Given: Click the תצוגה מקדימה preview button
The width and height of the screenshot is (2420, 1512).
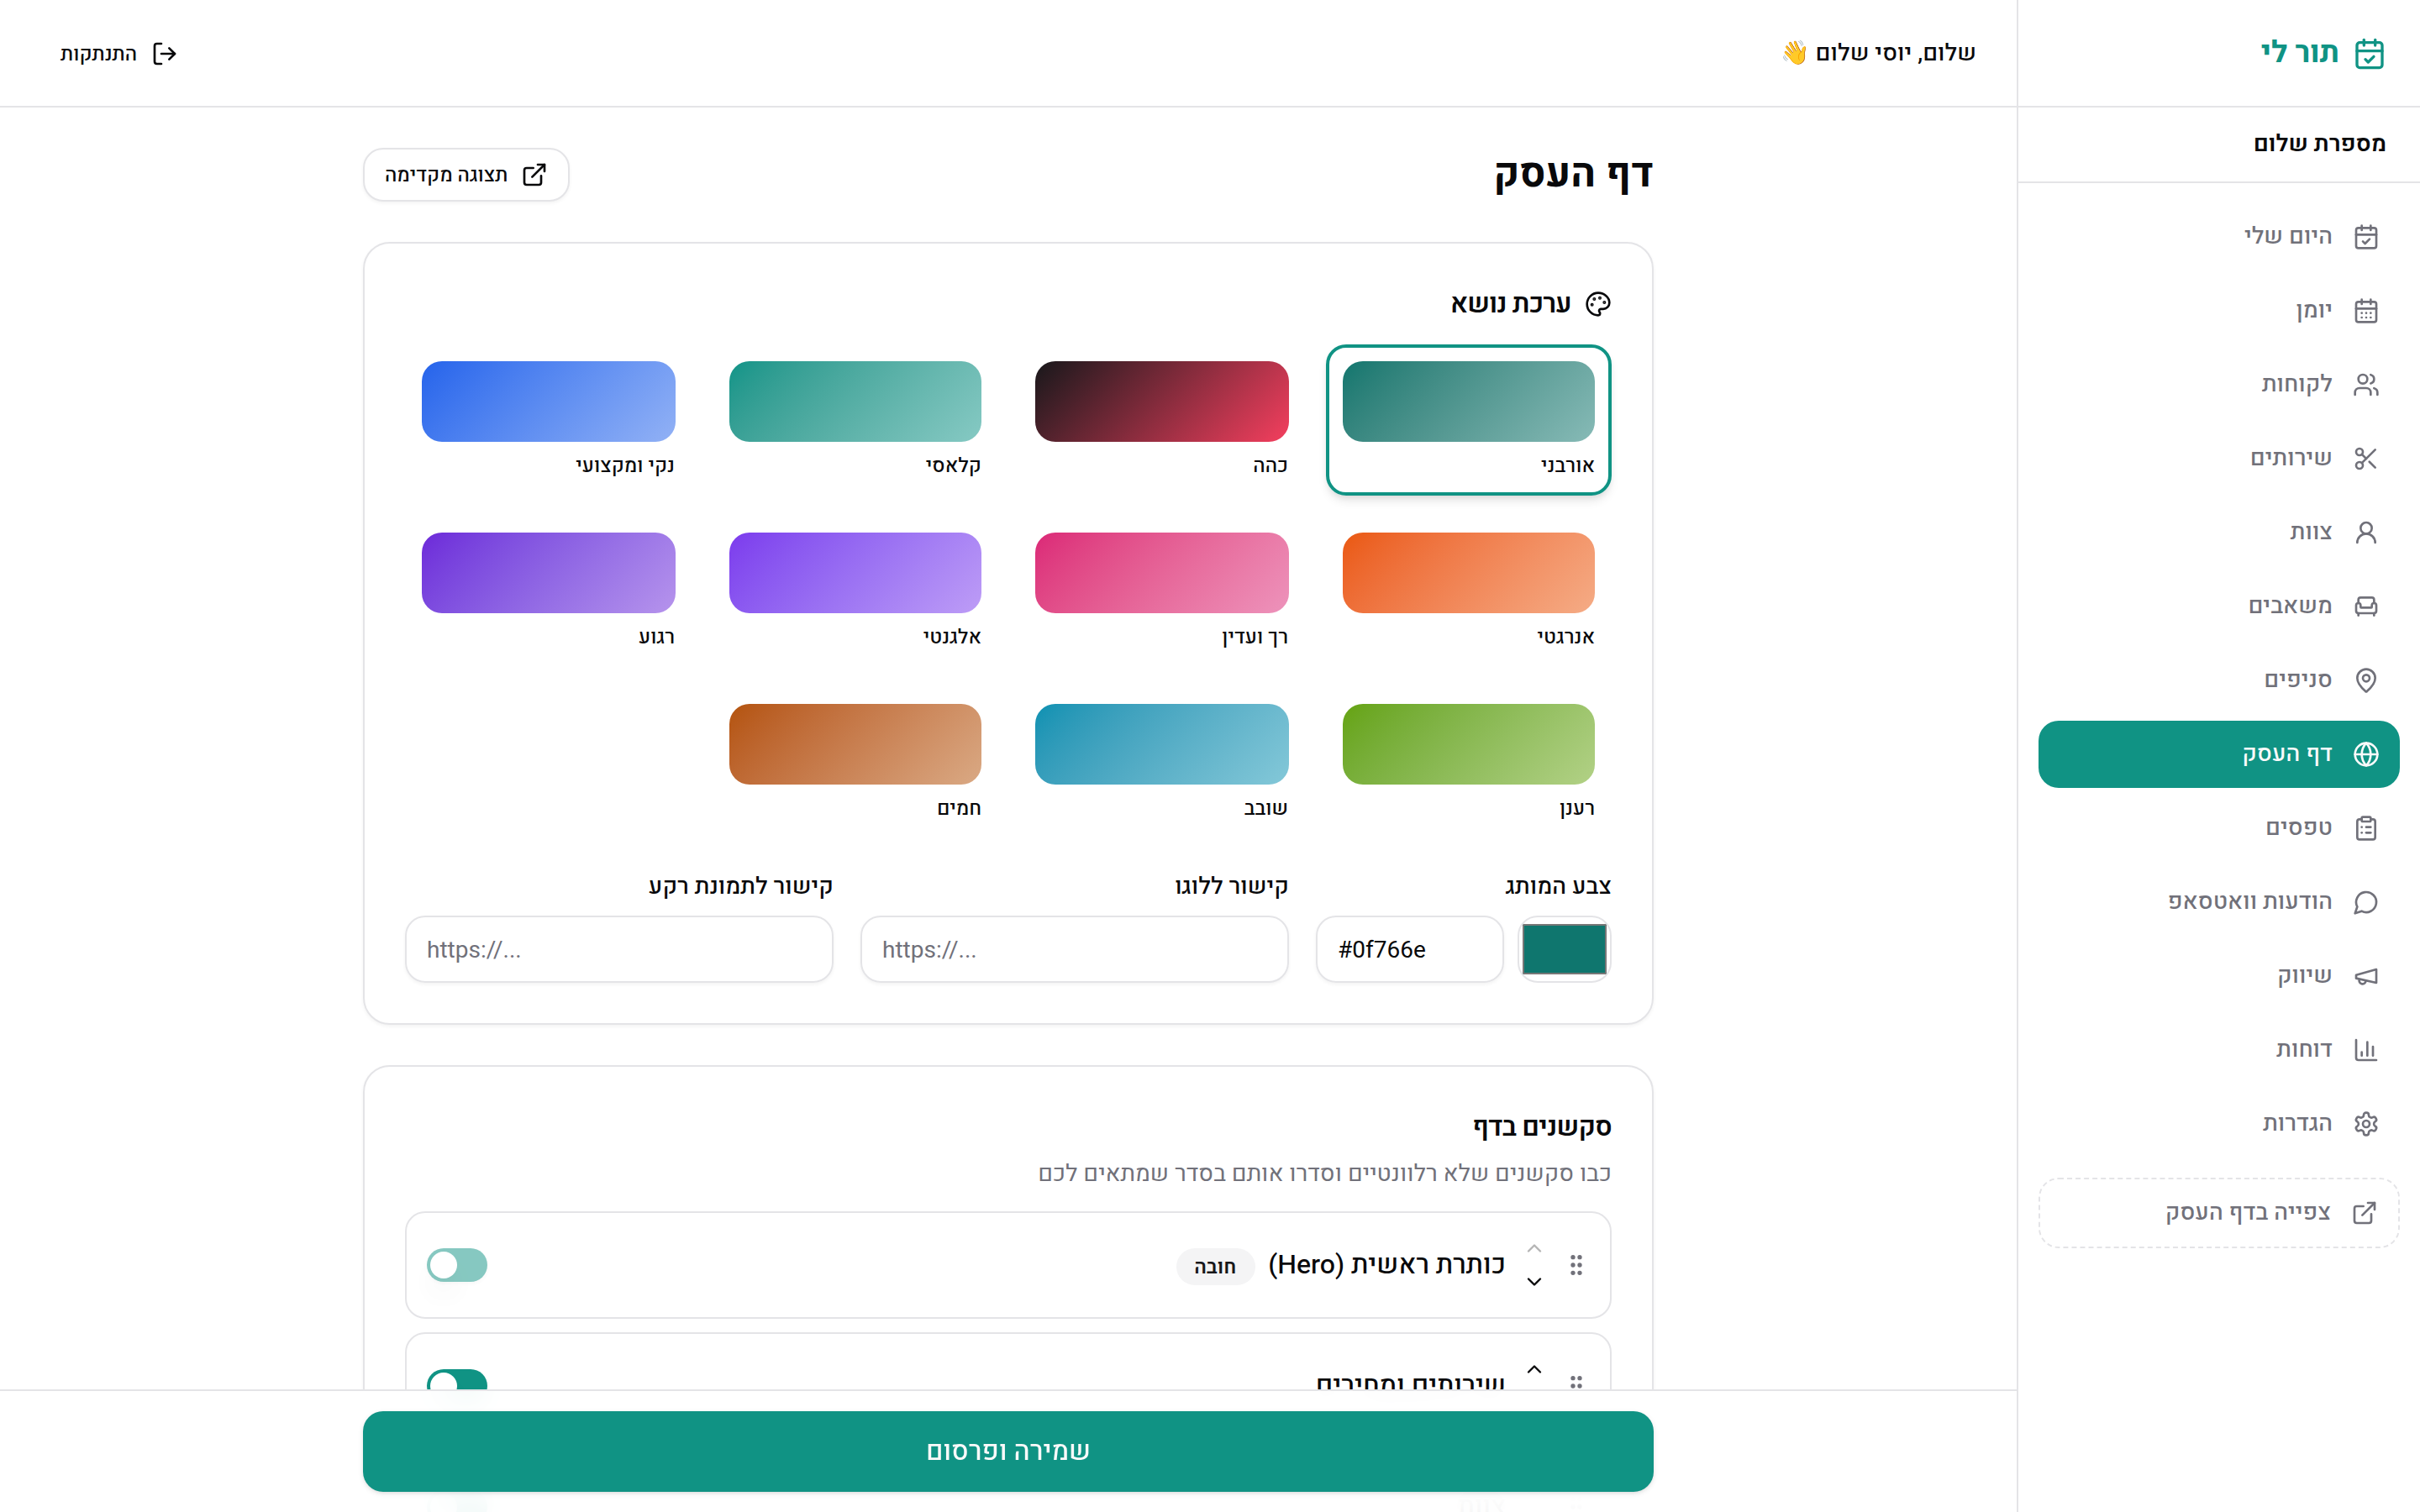Looking at the screenshot, I should point(466,175).
